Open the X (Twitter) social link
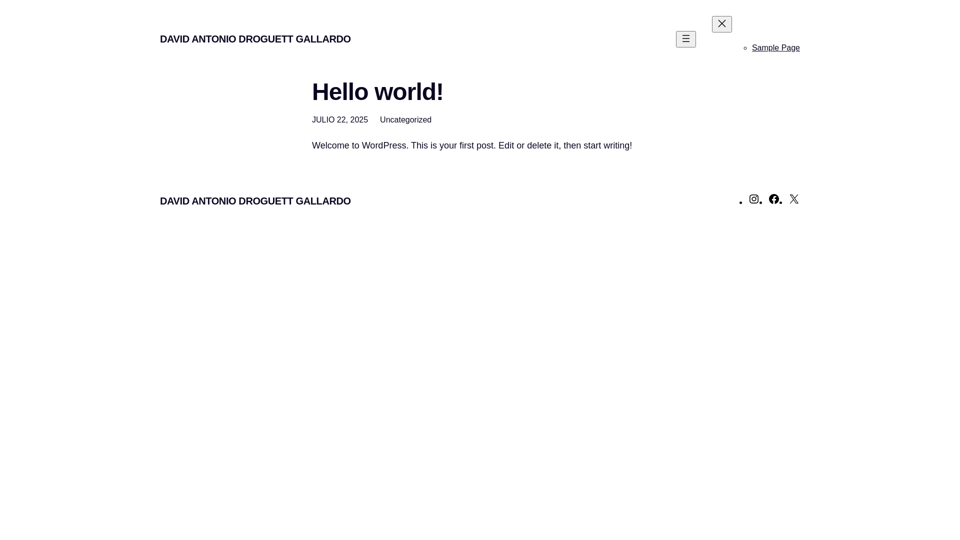The height and width of the screenshot is (540, 960). (794, 199)
